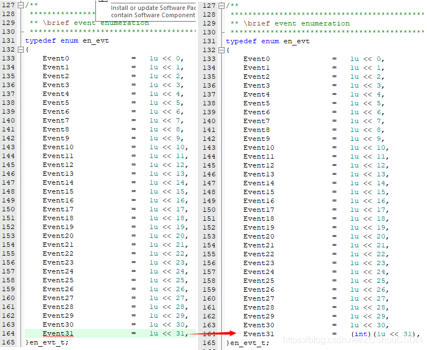Click 'enum' keyword in left pane
The height and width of the screenshot is (350, 427).
pyautogui.click(x=69, y=41)
